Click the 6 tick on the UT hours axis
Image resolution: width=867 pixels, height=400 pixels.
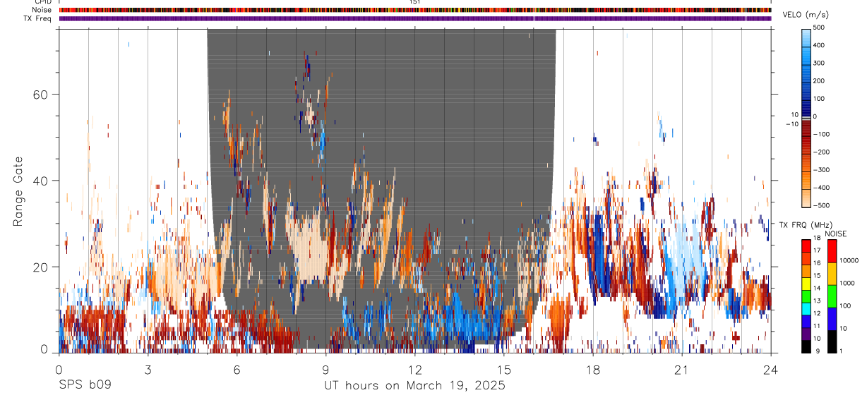click(237, 369)
